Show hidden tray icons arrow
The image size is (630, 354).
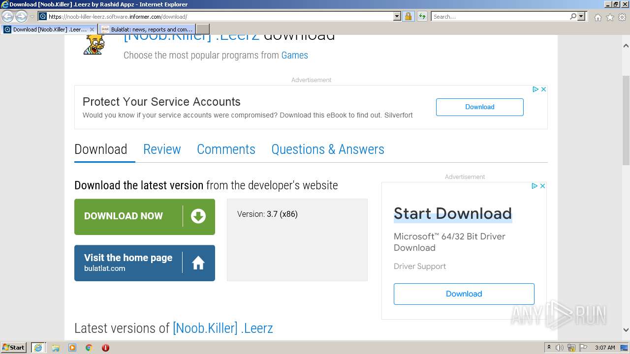pos(549,347)
